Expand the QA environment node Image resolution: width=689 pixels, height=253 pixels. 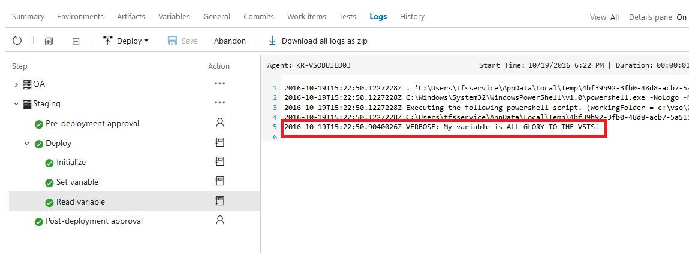16,84
